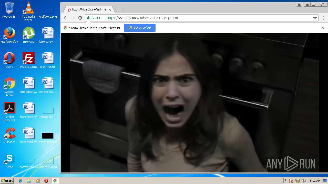This screenshot has height=184, width=328.
Task: Select the FileZilla Client shortcut
Action: click(x=28, y=60)
